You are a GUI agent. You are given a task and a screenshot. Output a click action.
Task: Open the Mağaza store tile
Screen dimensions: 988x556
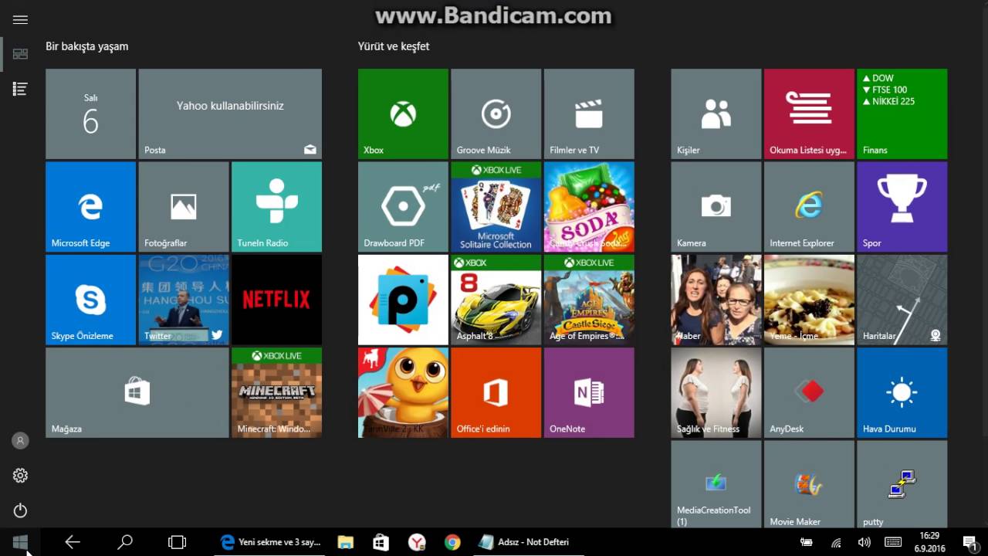[137, 392]
